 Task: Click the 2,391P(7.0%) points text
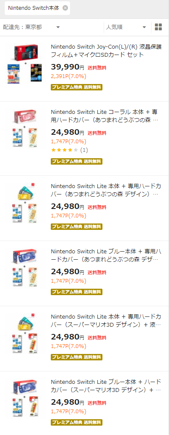pyautogui.click(x=69, y=76)
